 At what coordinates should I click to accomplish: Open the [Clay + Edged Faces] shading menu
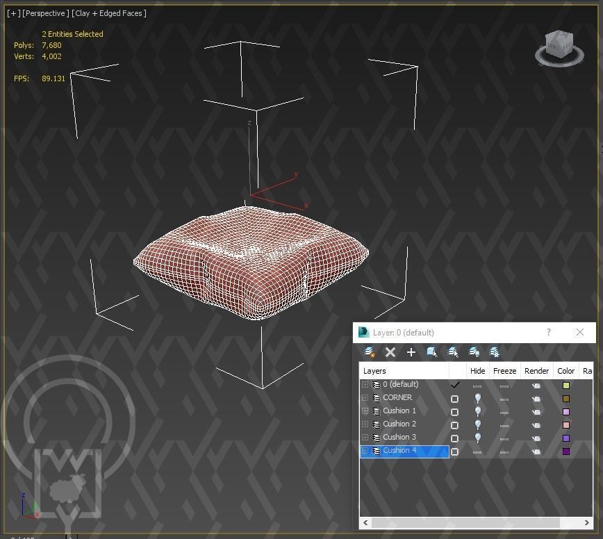[x=109, y=13]
